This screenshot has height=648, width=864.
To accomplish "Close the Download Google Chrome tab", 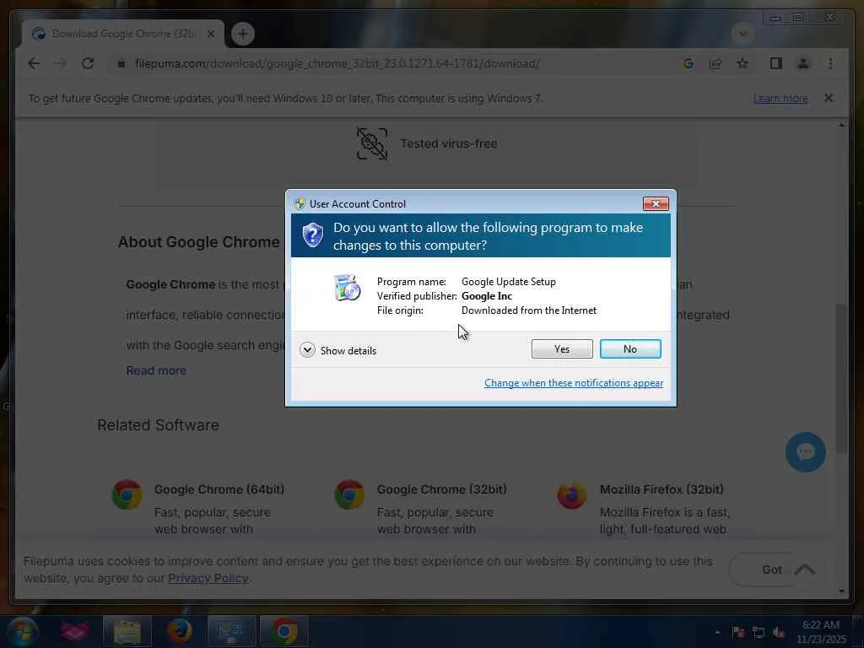I will (x=210, y=34).
